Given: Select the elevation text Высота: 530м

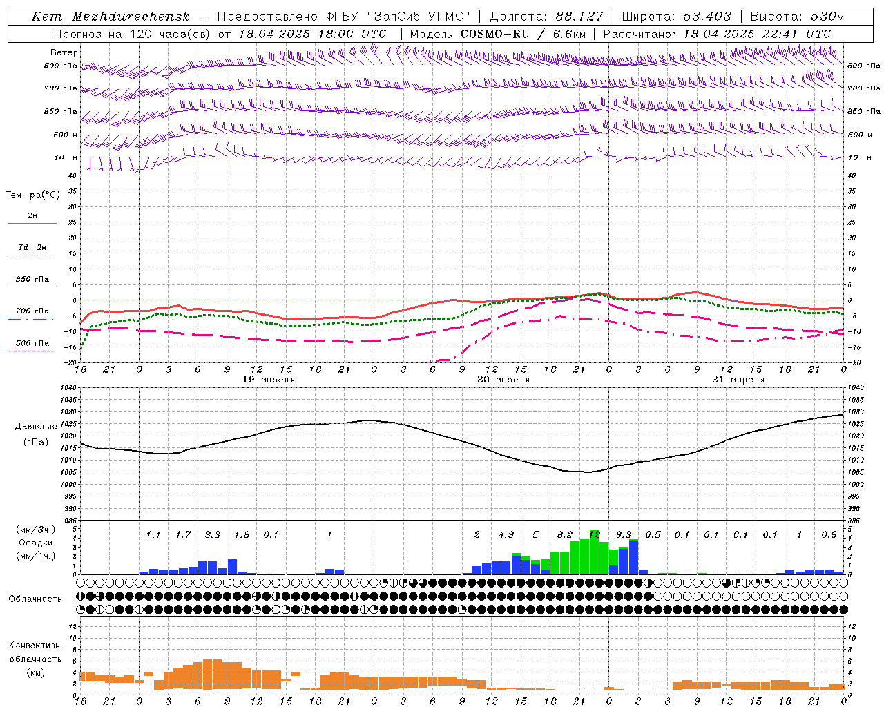Looking at the screenshot, I should (797, 17).
